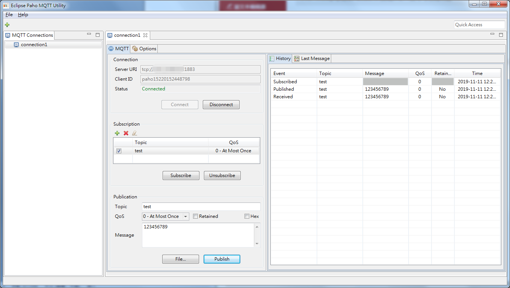Screen dimensions: 510x288
Task: Click the Last Message envelope icon
Action: click(296, 58)
